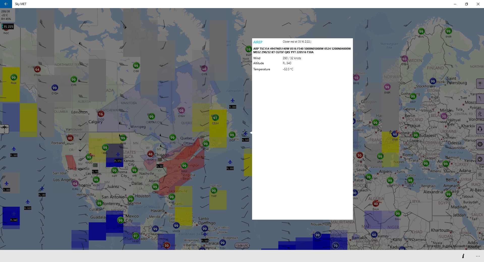Click the FL 225 flight level tag
The width and height of the screenshot is (484, 262).
(x=8, y=26)
